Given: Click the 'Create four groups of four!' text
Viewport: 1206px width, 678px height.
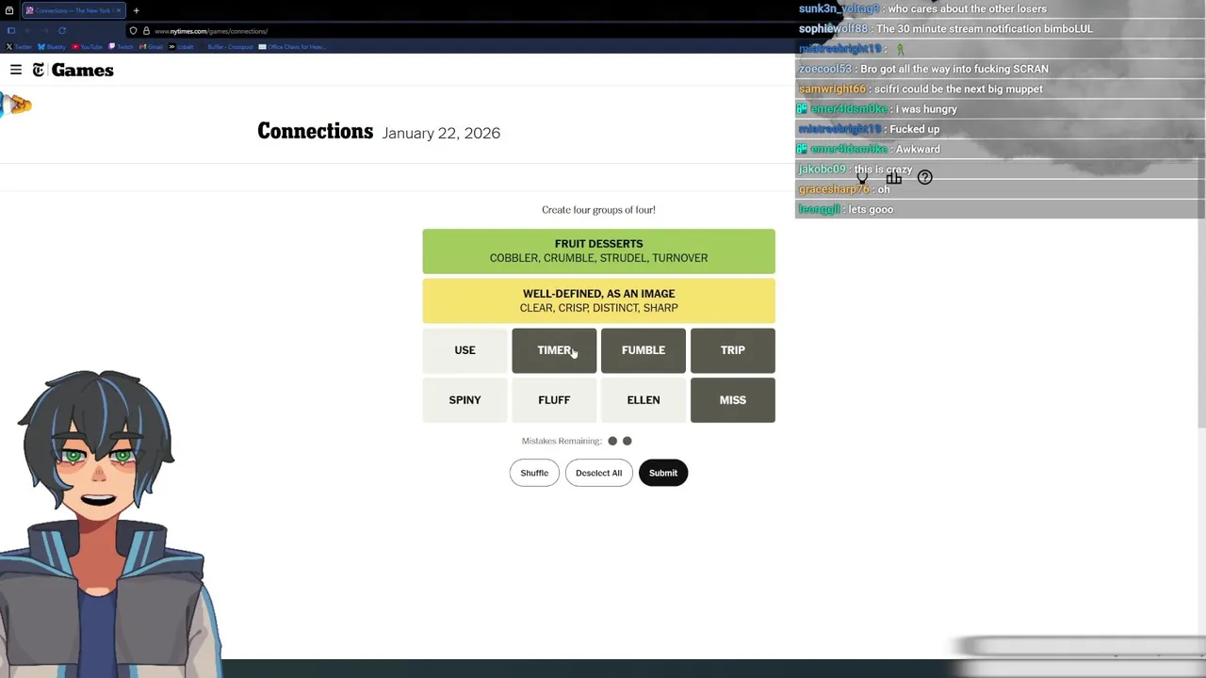Looking at the screenshot, I should [598, 209].
